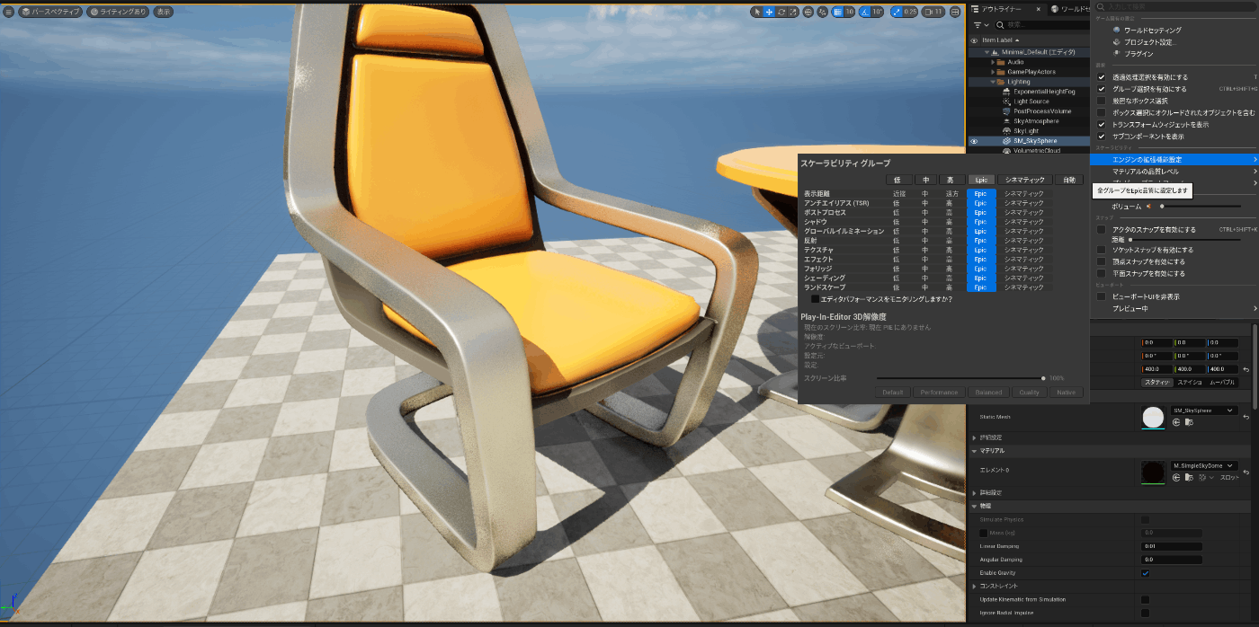Collapse the Lighting folder in Outliner

[993, 82]
